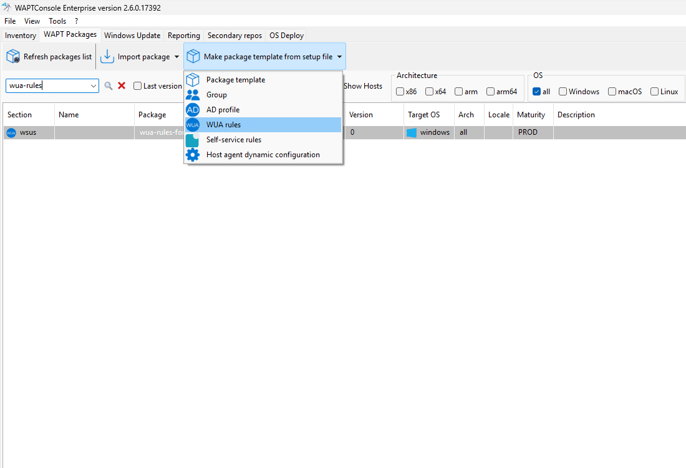Image resolution: width=686 pixels, height=468 pixels.
Task: Sort by the Description column header
Action: pyautogui.click(x=619, y=115)
